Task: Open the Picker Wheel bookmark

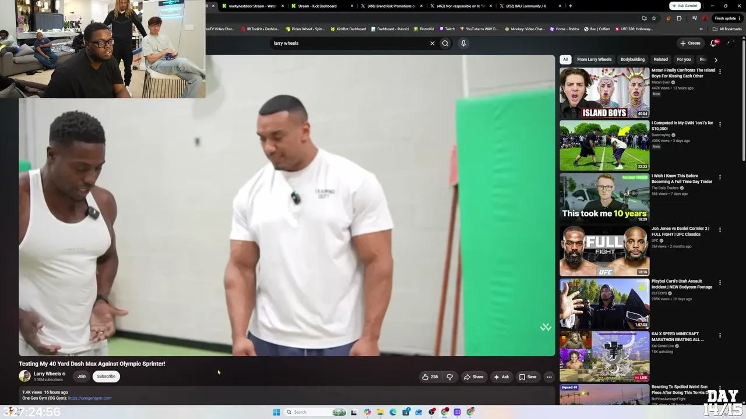Action: coord(305,29)
